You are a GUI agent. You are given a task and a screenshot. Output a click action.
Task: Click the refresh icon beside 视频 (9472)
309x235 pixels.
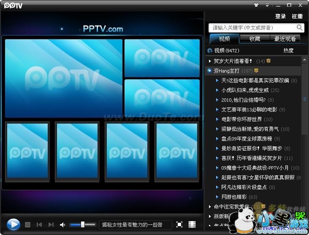[x=210, y=51]
